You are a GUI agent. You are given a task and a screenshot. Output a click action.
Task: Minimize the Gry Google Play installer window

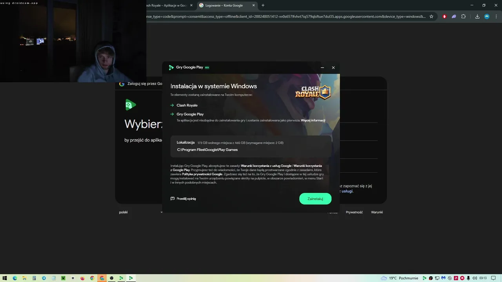coord(322,67)
